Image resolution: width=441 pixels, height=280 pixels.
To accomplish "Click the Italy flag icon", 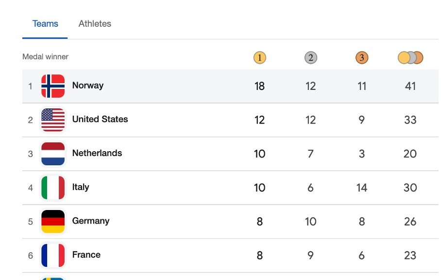I will (x=53, y=188).
